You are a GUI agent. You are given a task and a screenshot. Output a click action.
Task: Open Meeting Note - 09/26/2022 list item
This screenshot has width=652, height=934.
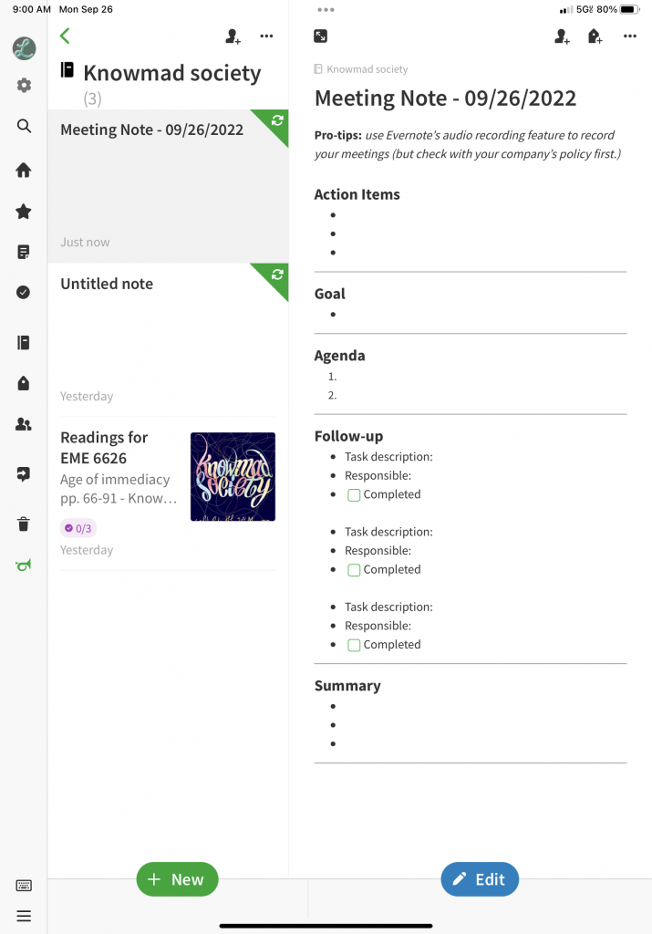click(168, 186)
